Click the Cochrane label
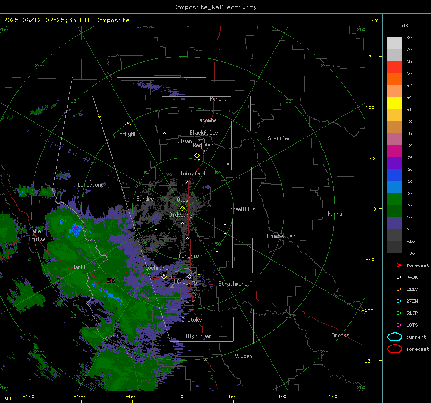Screen dimensions: 431x403 tap(157, 268)
